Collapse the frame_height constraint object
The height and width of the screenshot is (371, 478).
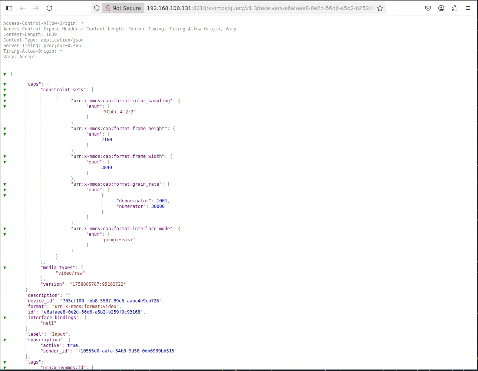[5, 129]
